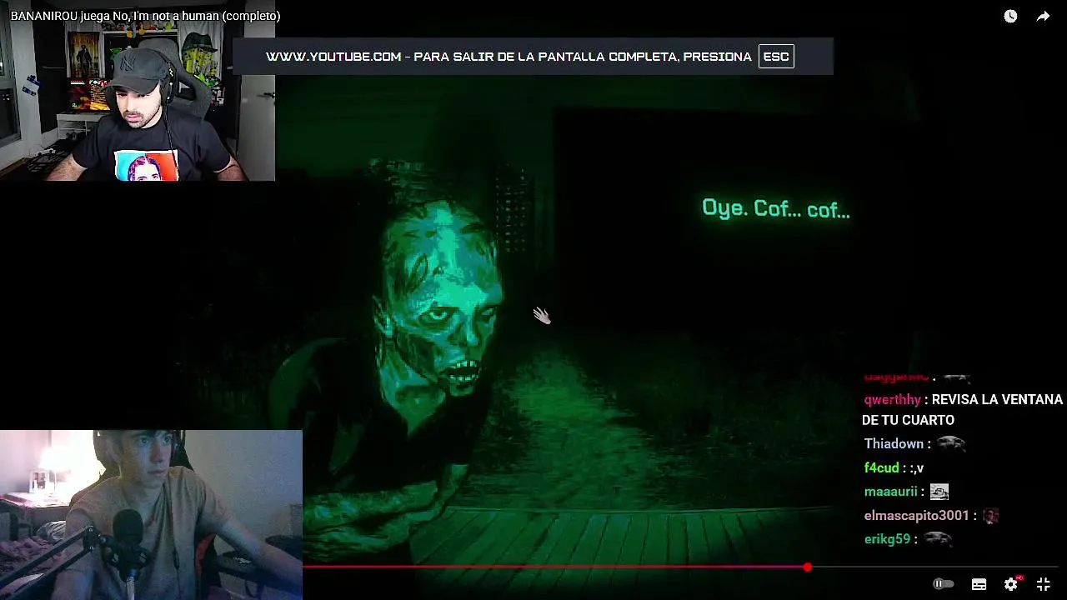Click the red progress bar scrubber
The width and height of the screenshot is (1067, 600).
pyautogui.click(x=807, y=567)
